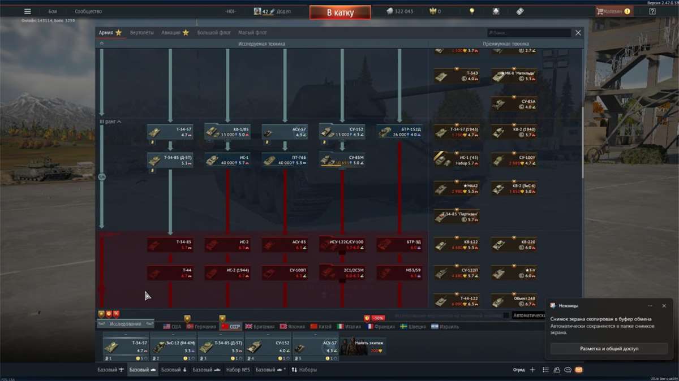Expand the slot bar above Т-34-85 (Д-5Т) crew
The image size is (679, 381).
221,334
